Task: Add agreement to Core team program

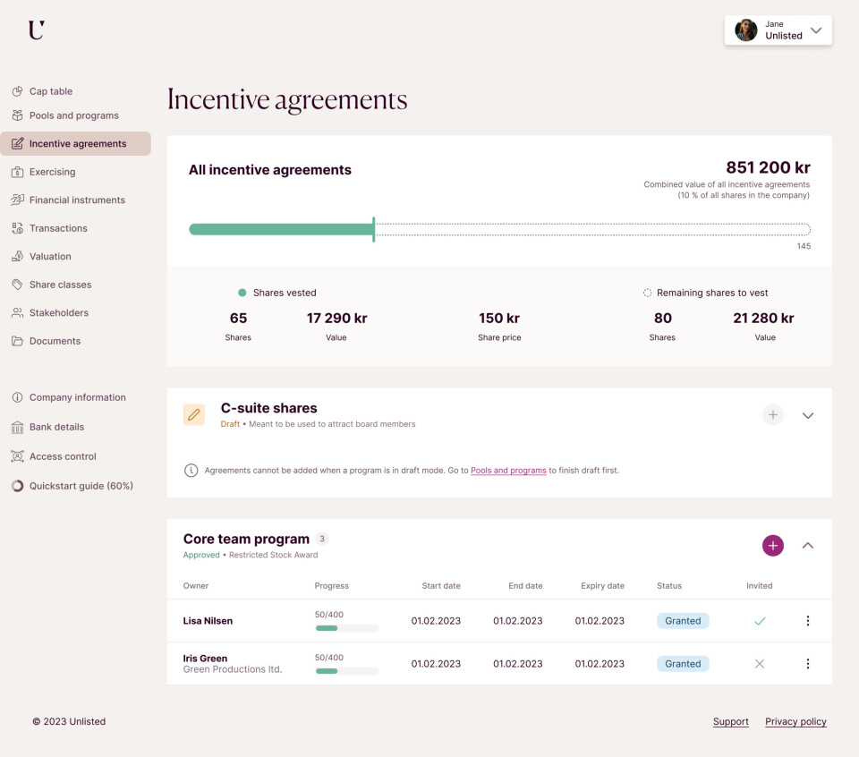Action: click(x=772, y=545)
